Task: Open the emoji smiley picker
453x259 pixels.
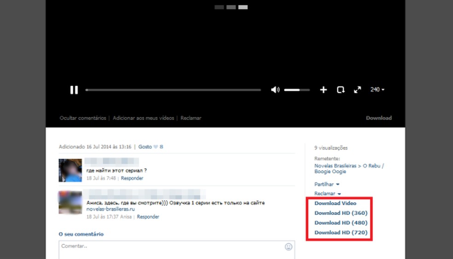Action: tap(289, 247)
